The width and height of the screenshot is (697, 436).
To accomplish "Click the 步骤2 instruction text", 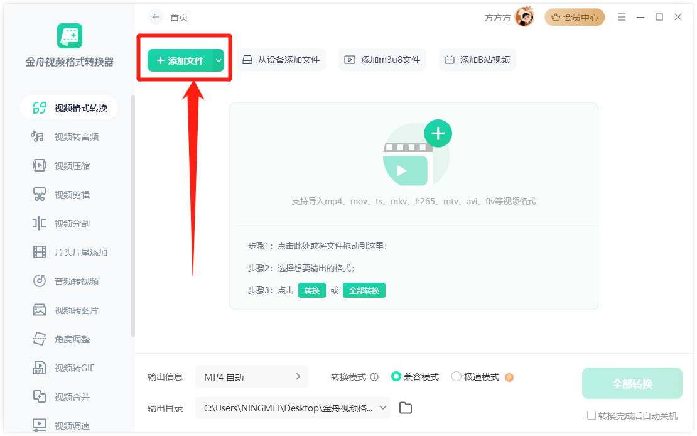I will click(301, 268).
